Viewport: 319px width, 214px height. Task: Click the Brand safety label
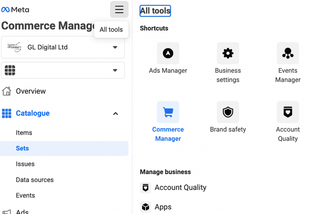point(228,129)
